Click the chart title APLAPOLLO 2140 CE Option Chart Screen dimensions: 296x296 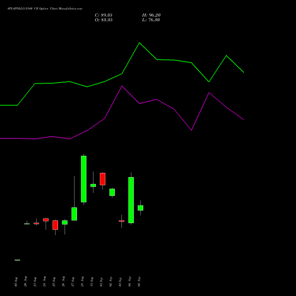[44, 9]
